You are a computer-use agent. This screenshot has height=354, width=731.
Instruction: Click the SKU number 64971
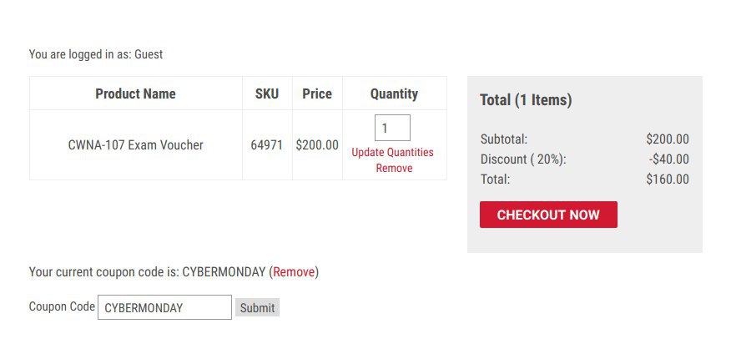[x=267, y=144]
